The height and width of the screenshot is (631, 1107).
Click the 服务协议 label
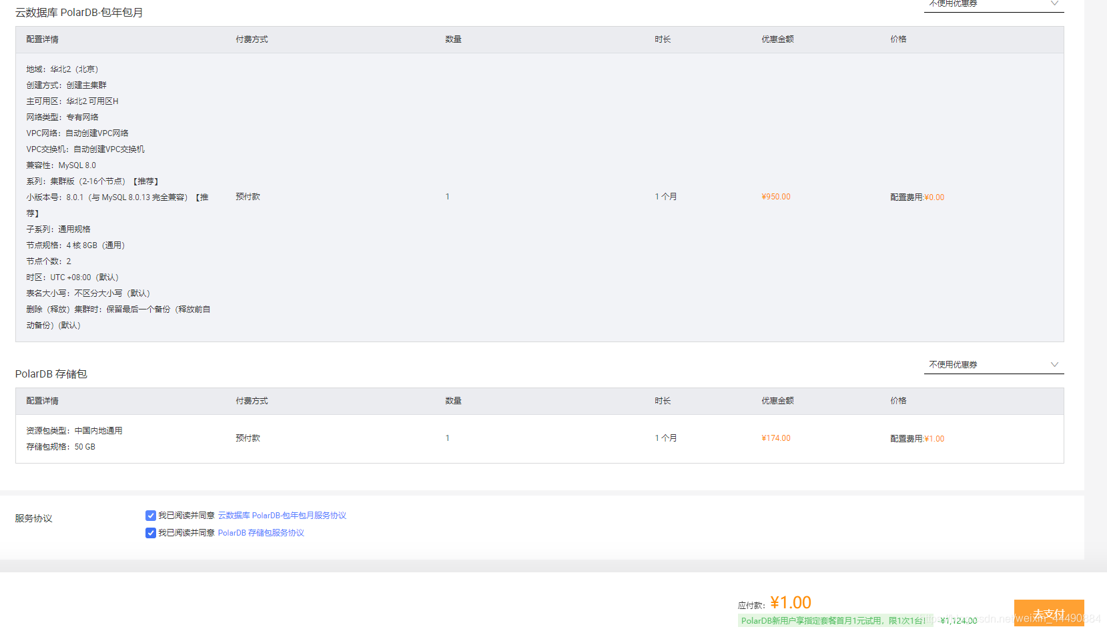[x=34, y=518]
